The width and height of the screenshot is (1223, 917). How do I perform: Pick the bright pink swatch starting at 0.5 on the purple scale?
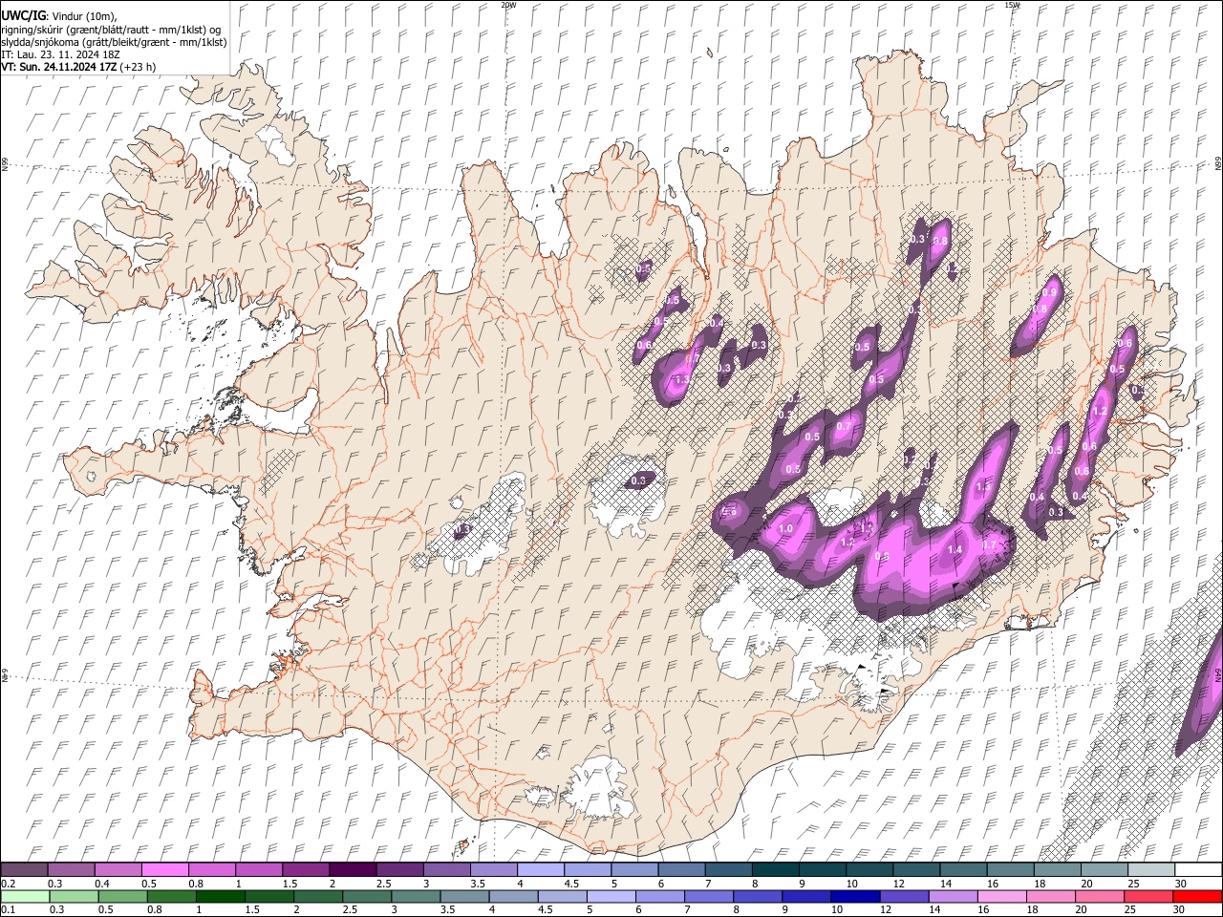tap(164, 869)
